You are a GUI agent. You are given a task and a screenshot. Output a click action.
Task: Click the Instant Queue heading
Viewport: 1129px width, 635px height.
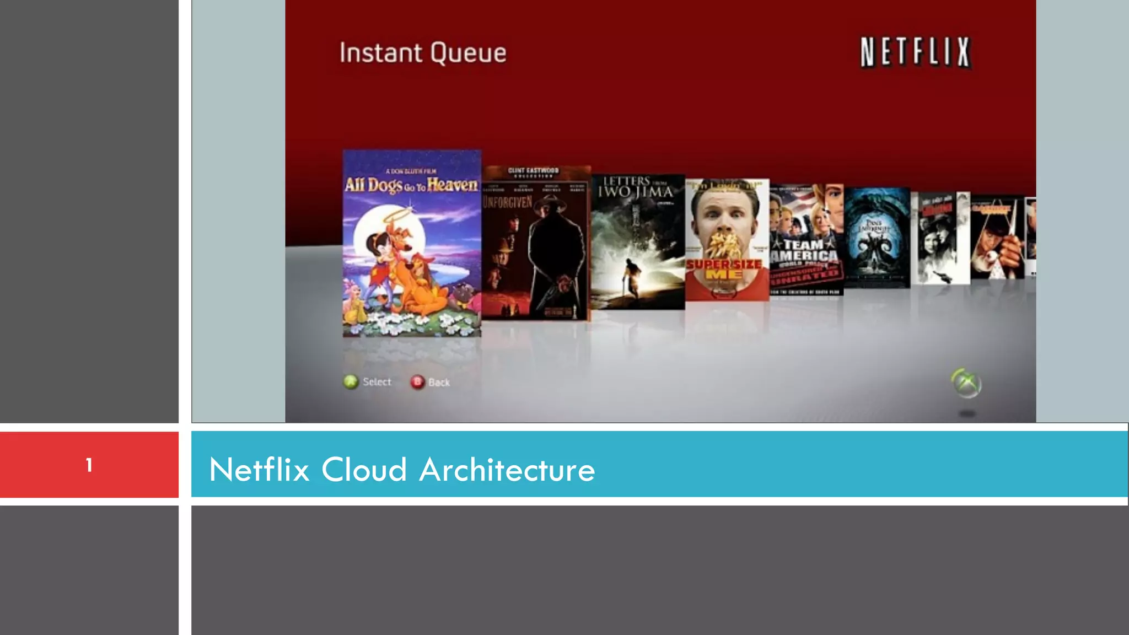423,53
